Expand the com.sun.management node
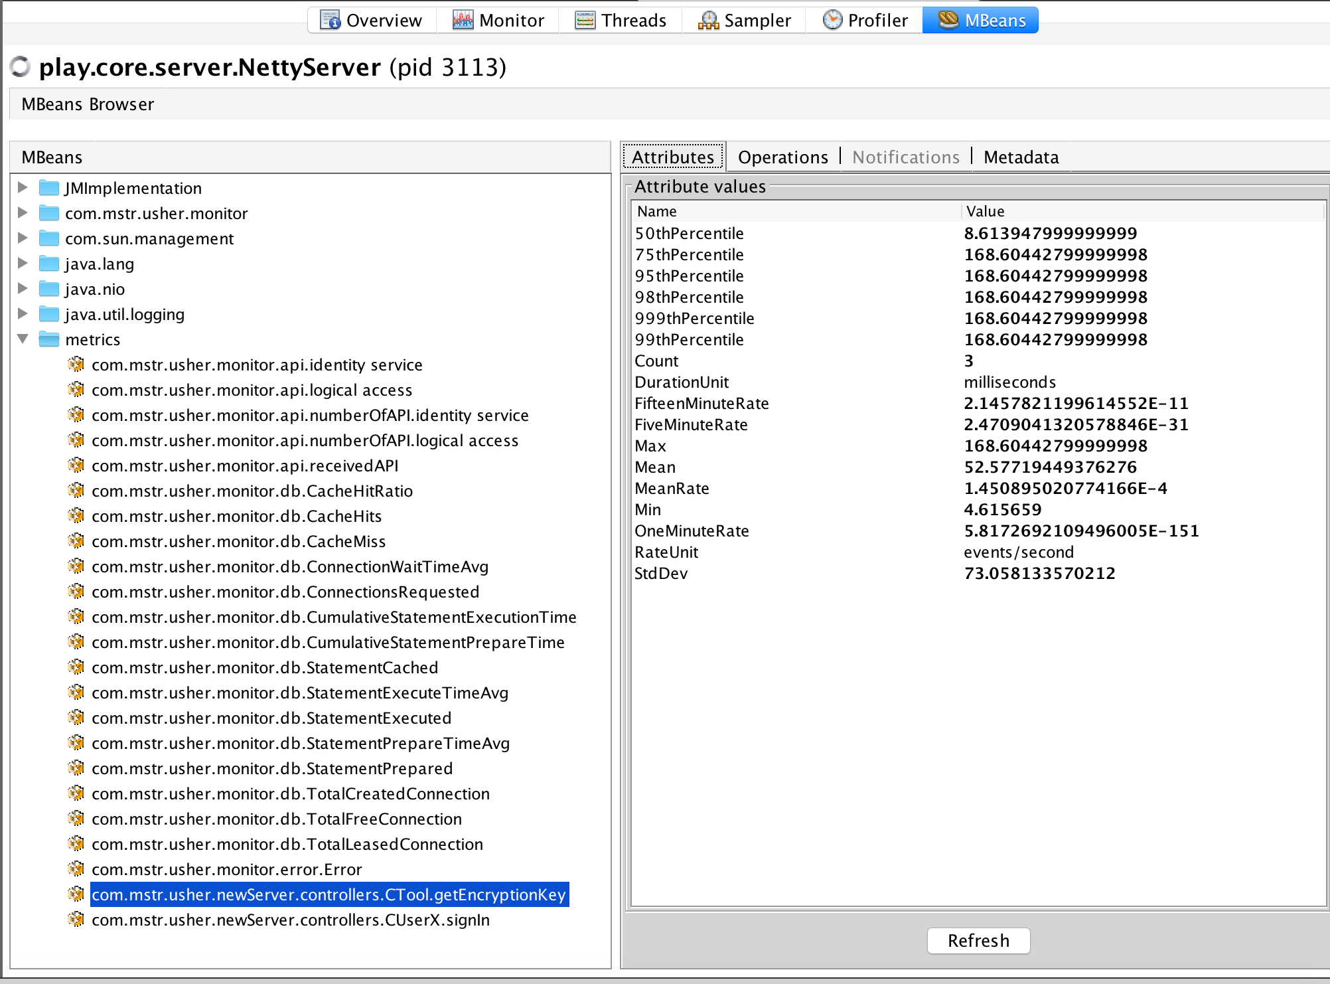The width and height of the screenshot is (1330, 984). (x=23, y=238)
